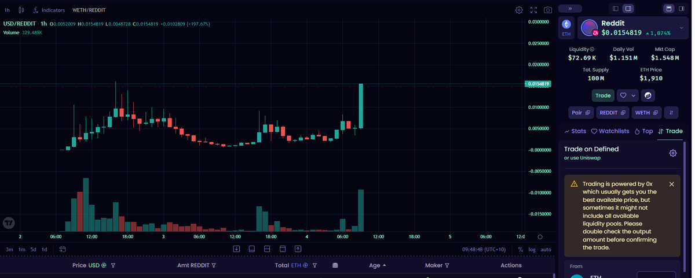Open the 1h chart interval selector
The image size is (695, 278).
coord(7,10)
